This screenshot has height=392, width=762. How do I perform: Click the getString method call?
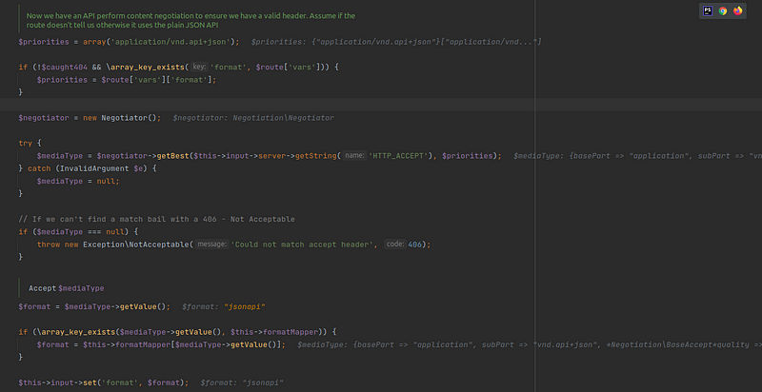316,156
